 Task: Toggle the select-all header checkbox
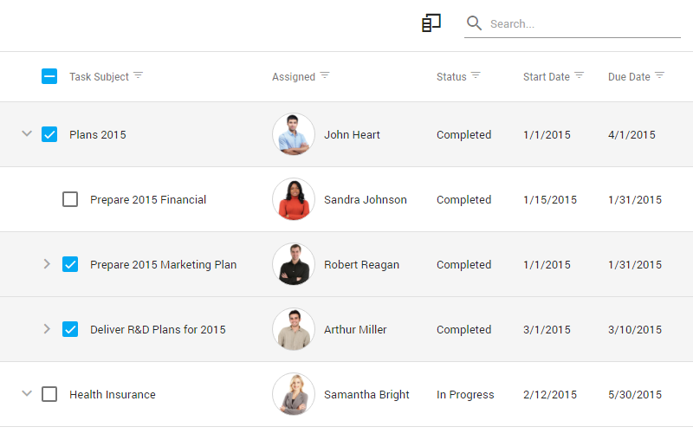tap(49, 76)
